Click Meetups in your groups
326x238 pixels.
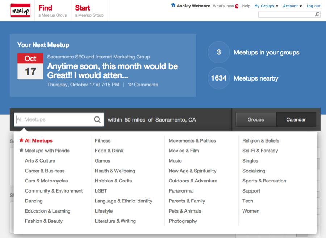(266, 53)
